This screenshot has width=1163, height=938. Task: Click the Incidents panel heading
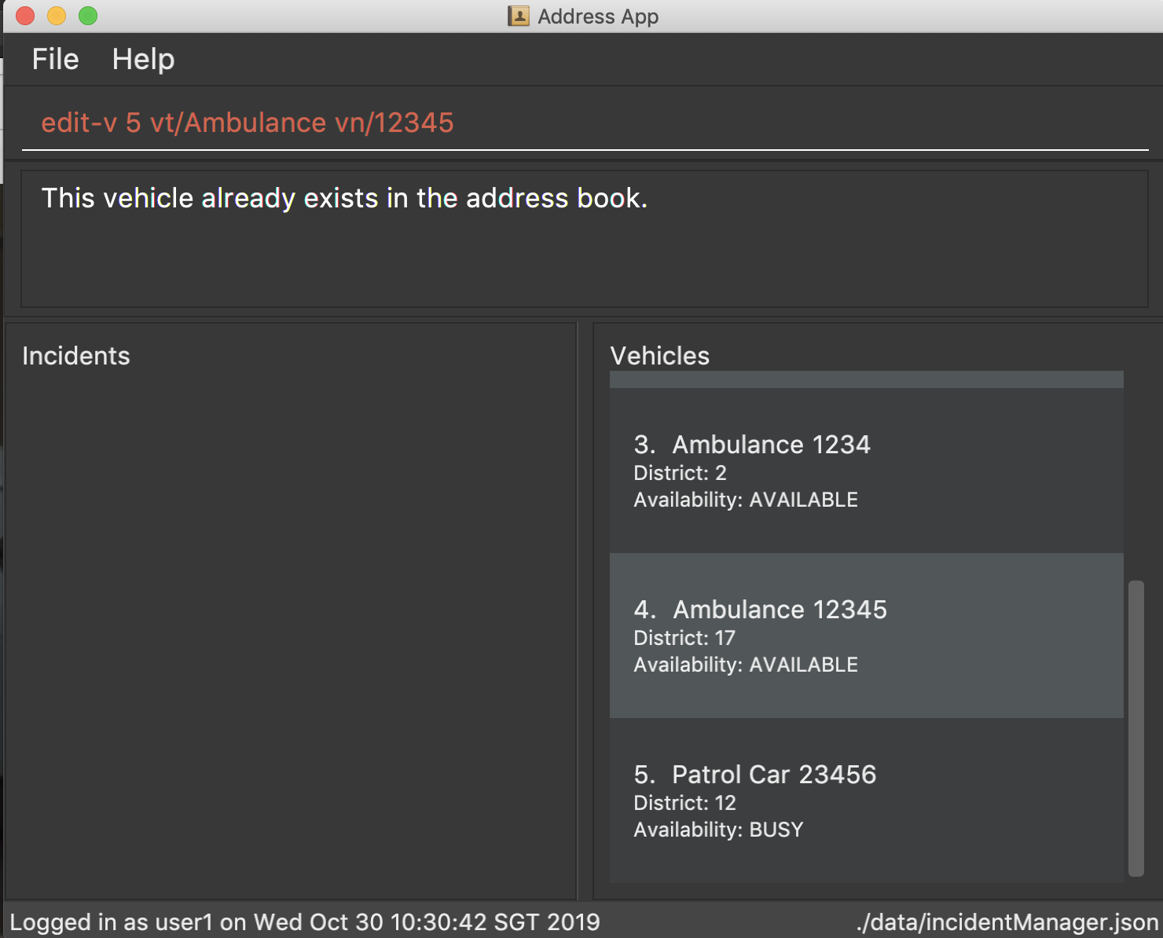coord(76,356)
